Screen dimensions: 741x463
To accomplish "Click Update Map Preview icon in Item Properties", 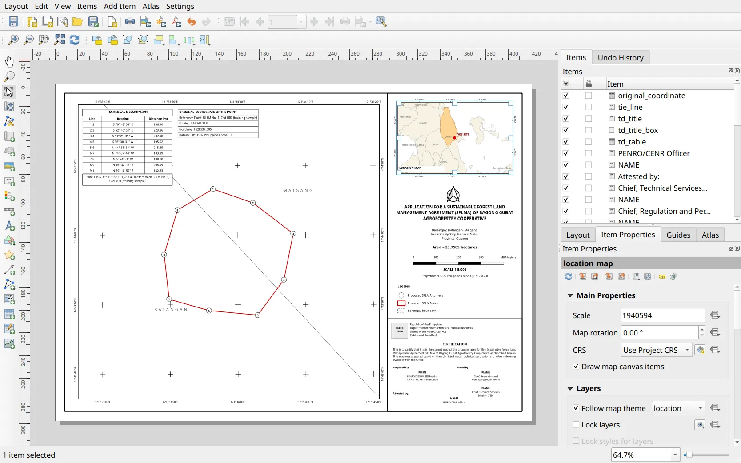I will click(568, 276).
